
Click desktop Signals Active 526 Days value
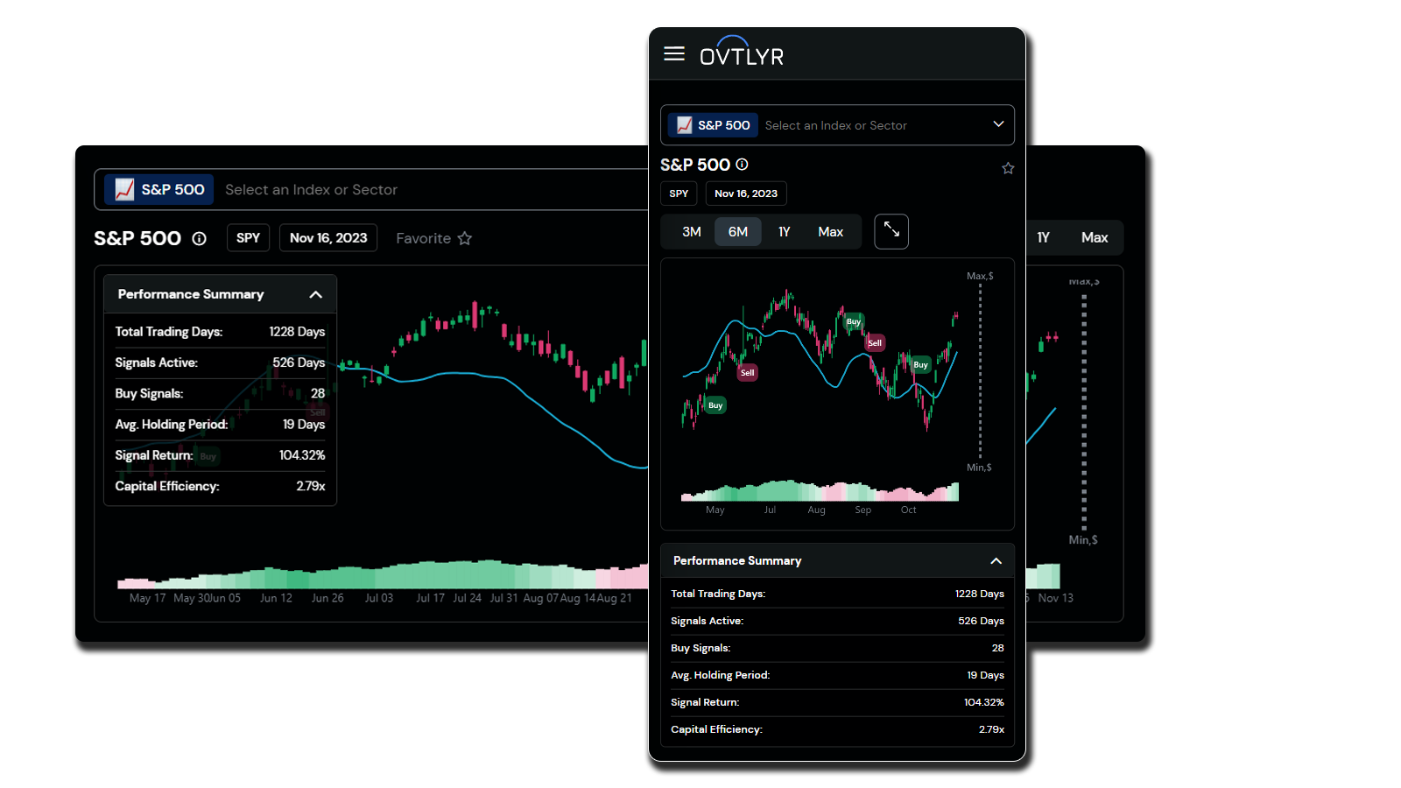coord(299,362)
